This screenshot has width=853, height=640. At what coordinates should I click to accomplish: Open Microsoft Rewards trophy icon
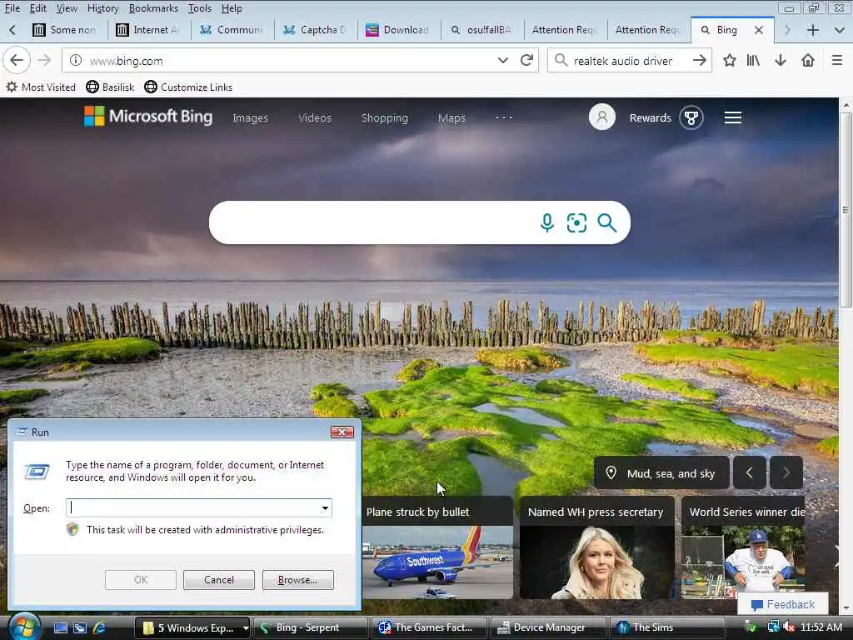[x=691, y=117]
